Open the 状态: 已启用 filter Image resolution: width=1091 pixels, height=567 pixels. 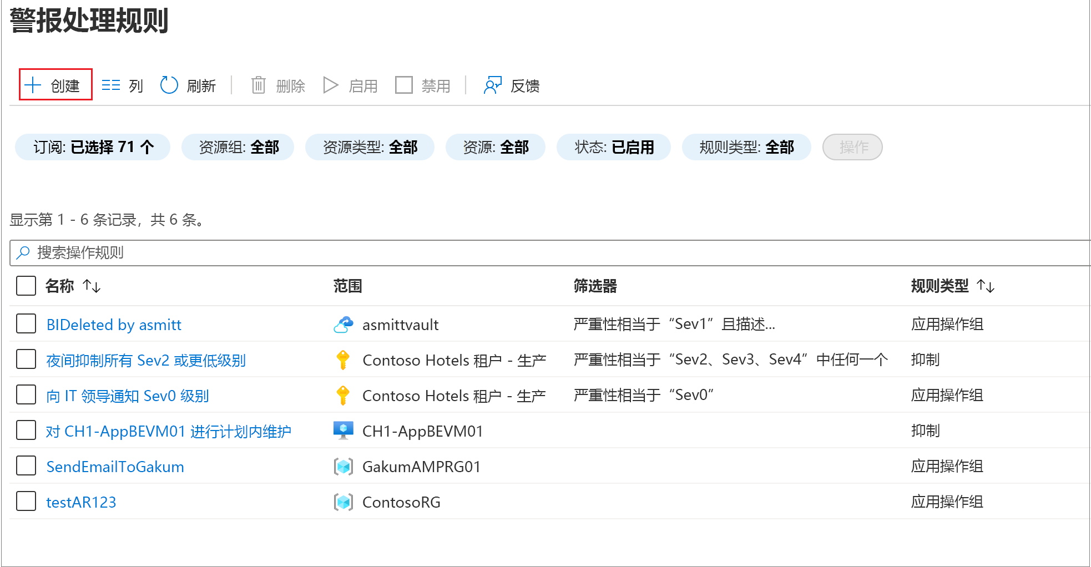[x=614, y=147]
